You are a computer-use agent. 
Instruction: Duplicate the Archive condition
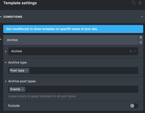(x=141, y=37)
